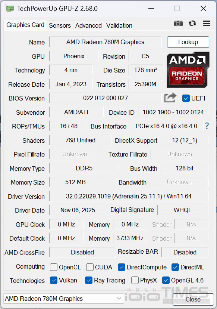This screenshot has width=217, height=309.
Task: Click the Lookup button
Action: (x=188, y=42)
